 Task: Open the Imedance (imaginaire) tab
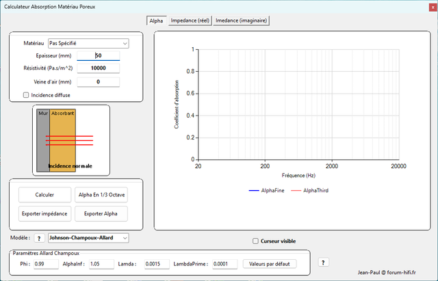(242, 21)
